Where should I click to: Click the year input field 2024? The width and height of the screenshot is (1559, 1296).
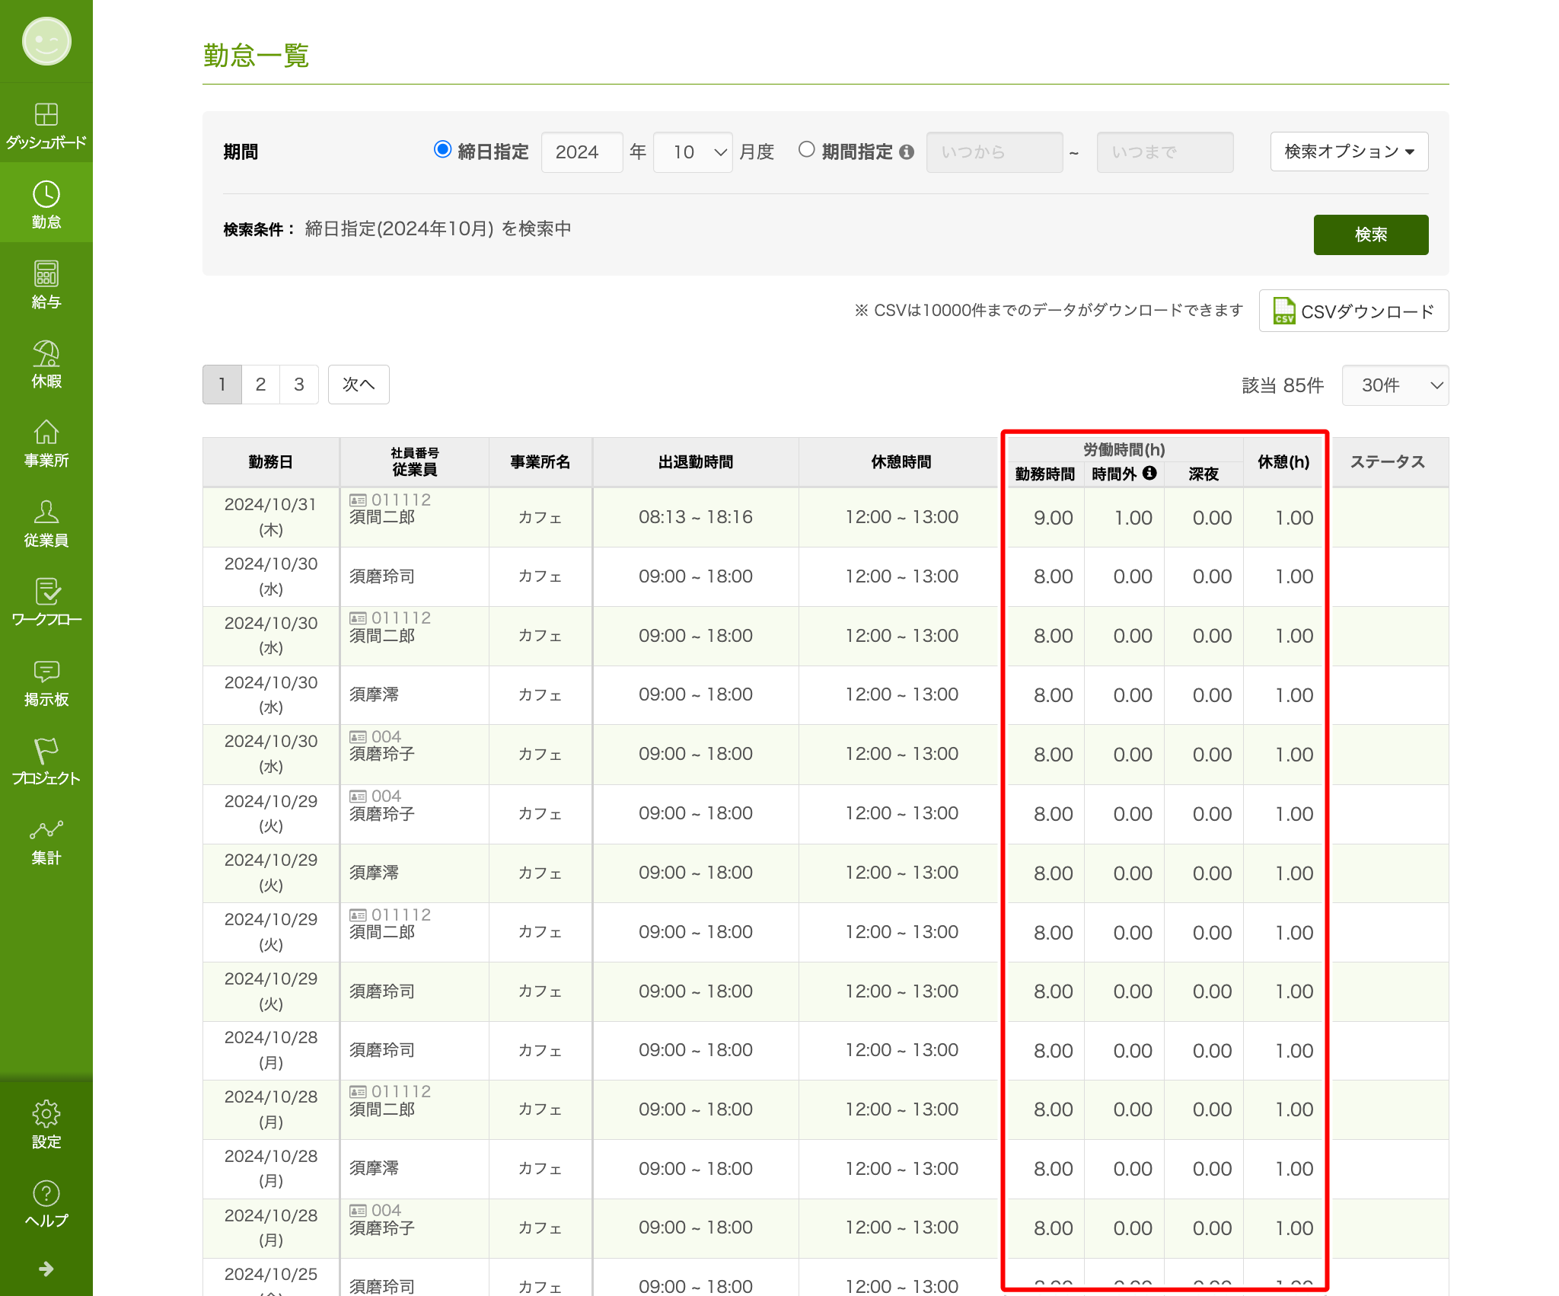582,152
